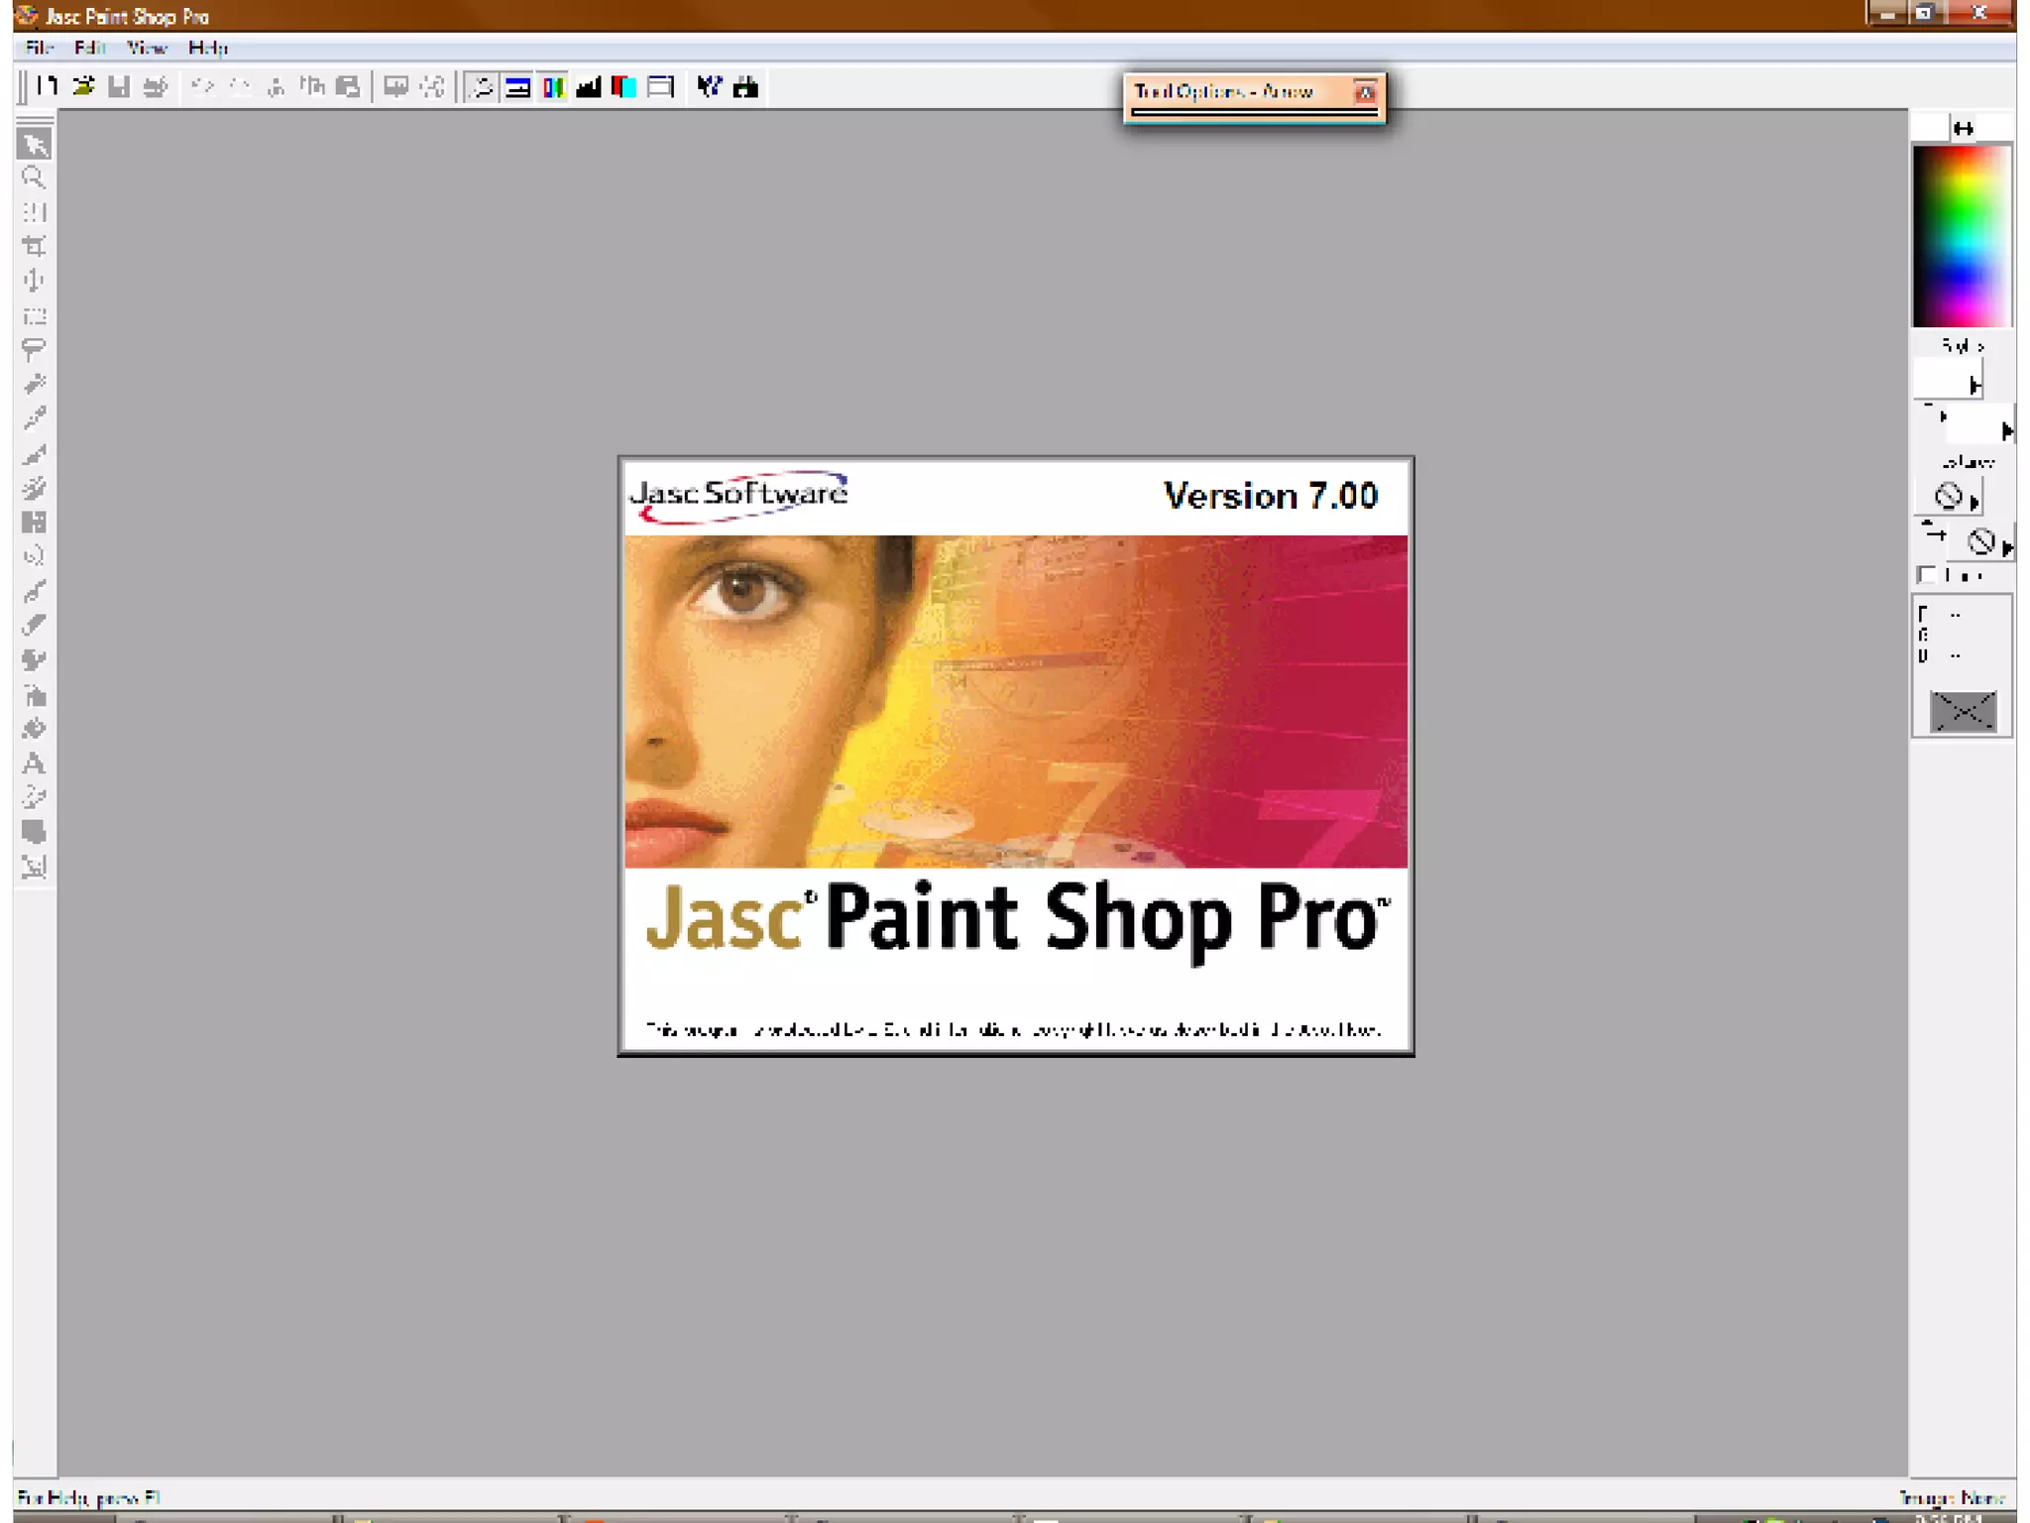Toggle the Histogram window button
Image resolution: width=2030 pixels, height=1523 pixels.
click(589, 87)
